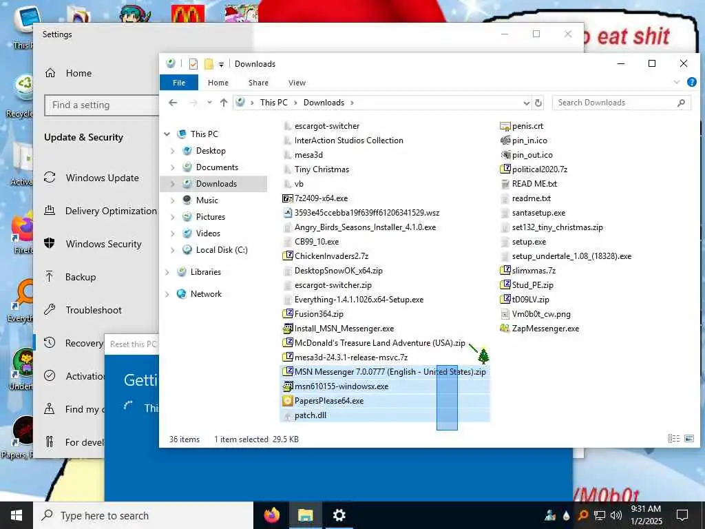Click the Properties icon in Downloads title bar
The width and height of the screenshot is (705, 529).
click(193, 64)
